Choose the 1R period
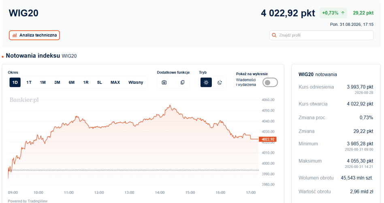Viewport: 384px width, 203px height. [x=86, y=82]
